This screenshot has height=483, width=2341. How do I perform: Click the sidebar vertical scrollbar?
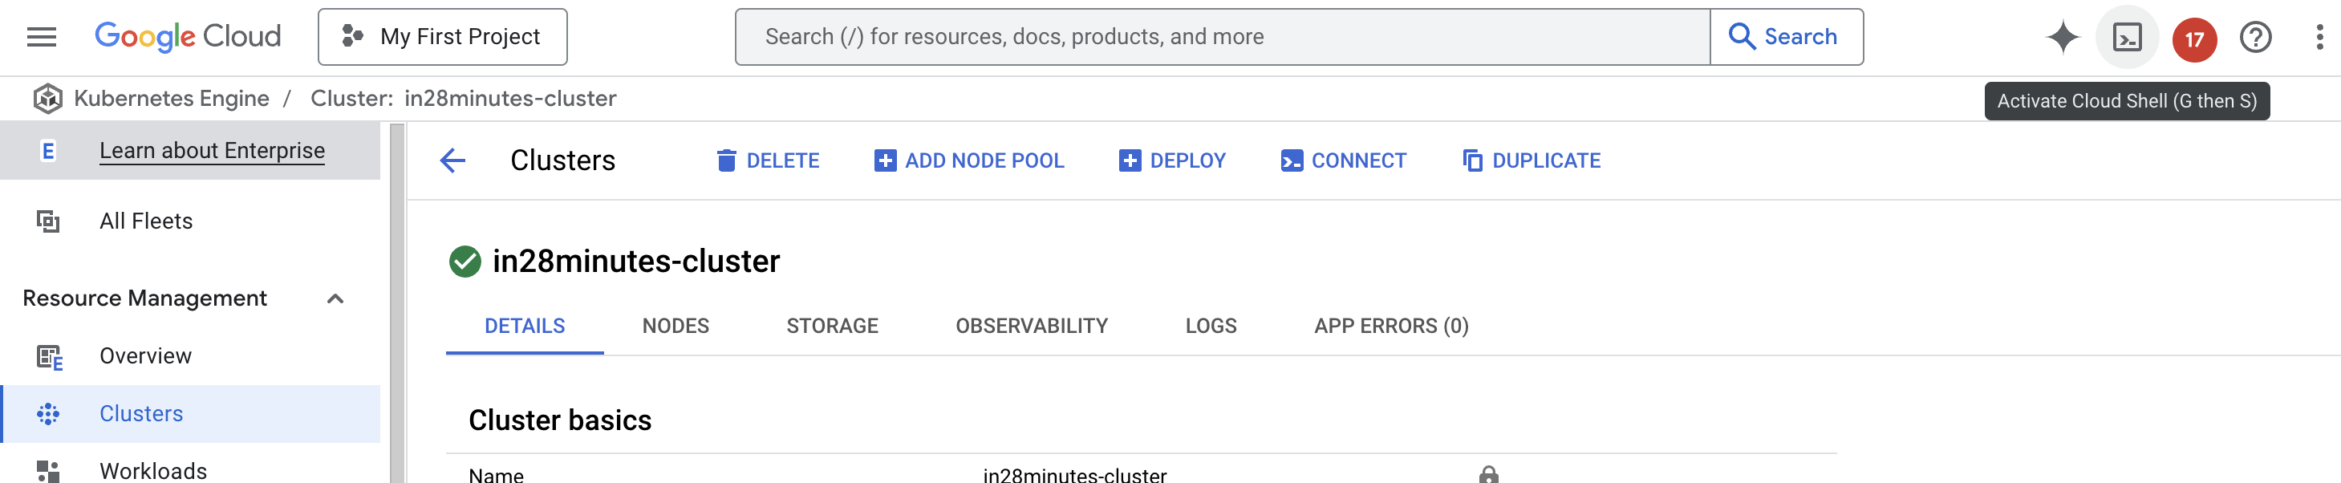(x=397, y=303)
